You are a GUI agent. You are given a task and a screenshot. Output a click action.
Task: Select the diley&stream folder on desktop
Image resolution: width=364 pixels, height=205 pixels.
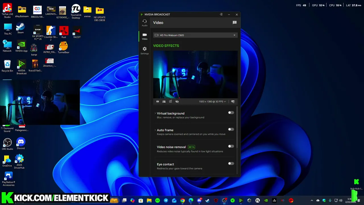pyautogui.click(x=22, y=12)
